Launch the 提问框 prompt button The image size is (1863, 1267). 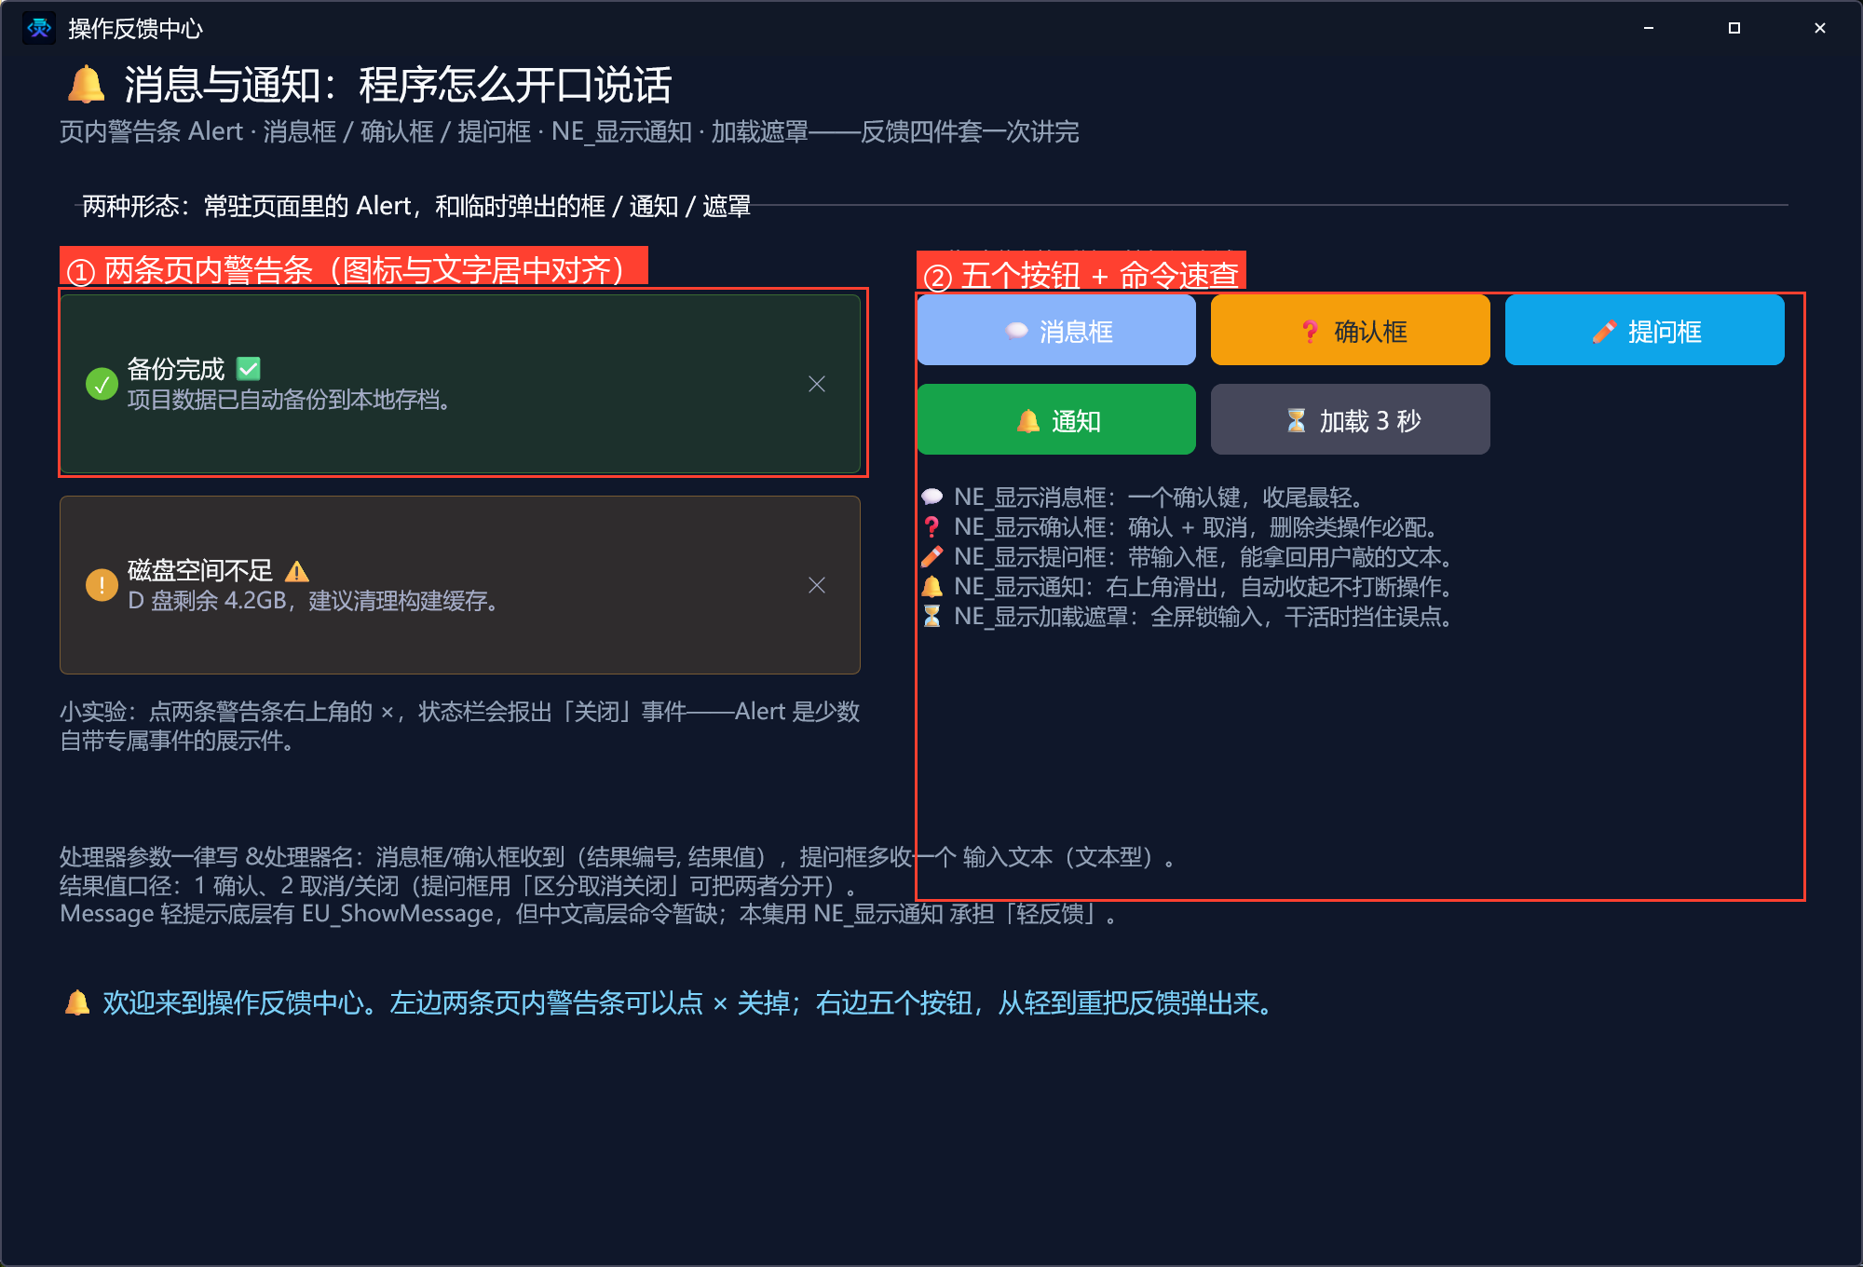[1644, 331]
